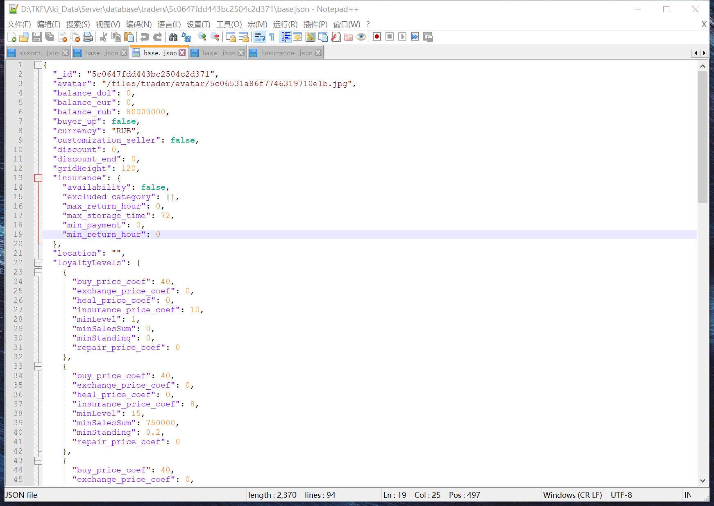Click the Save All icon

pos(50,37)
